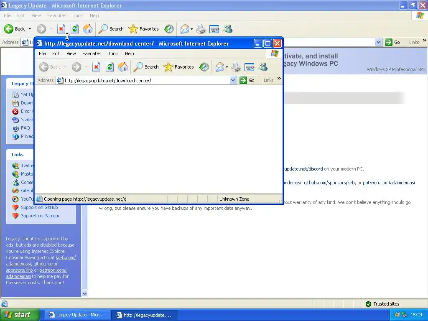Image resolution: width=428 pixels, height=321 pixels.
Task: Open Help menu in front download-center window
Action: (x=130, y=53)
